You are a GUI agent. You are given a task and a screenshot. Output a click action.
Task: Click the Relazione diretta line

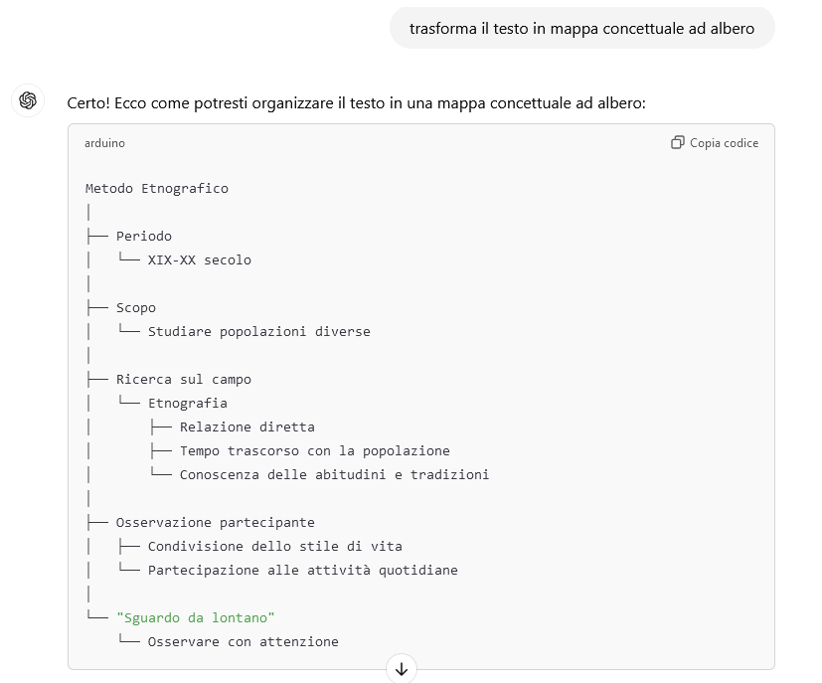pos(247,427)
